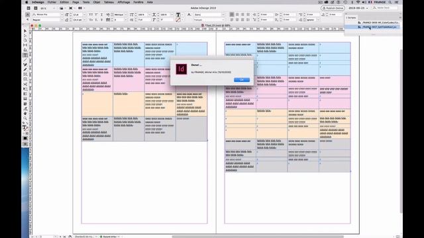This screenshot has width=424, height=238.
Task: Open the leading value dropdown
Action: point(85,20)
